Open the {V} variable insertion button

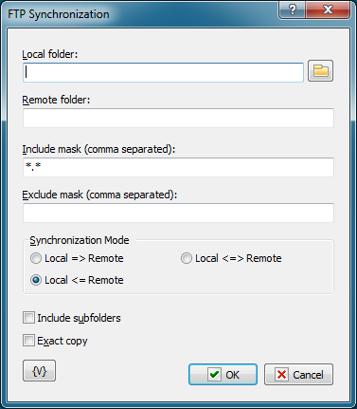pyautogui.click(x=39, y=371)
